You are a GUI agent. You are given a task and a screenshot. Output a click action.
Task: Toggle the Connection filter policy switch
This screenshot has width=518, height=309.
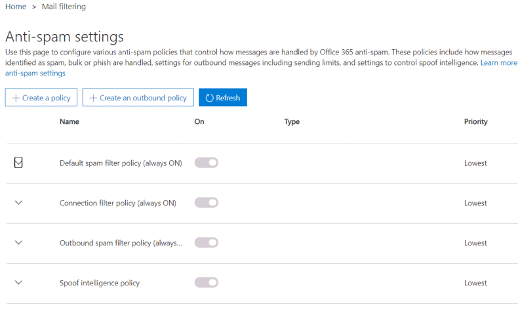pos(207,203)
